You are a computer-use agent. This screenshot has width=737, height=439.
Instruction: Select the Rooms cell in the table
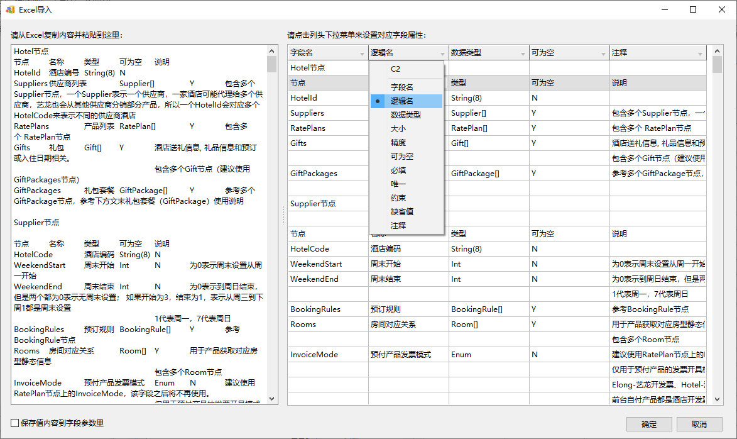pyautogui.click(x=328, y=324)
